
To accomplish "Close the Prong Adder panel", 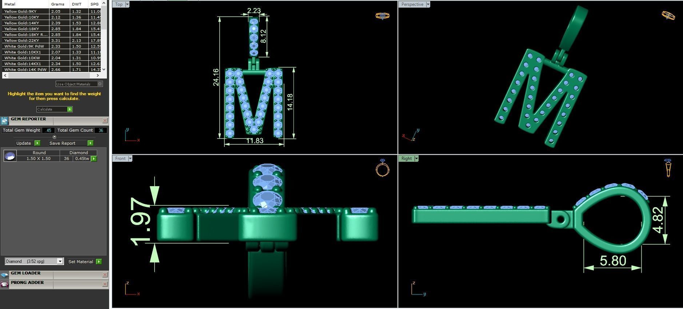I will [x=105, y=284].
